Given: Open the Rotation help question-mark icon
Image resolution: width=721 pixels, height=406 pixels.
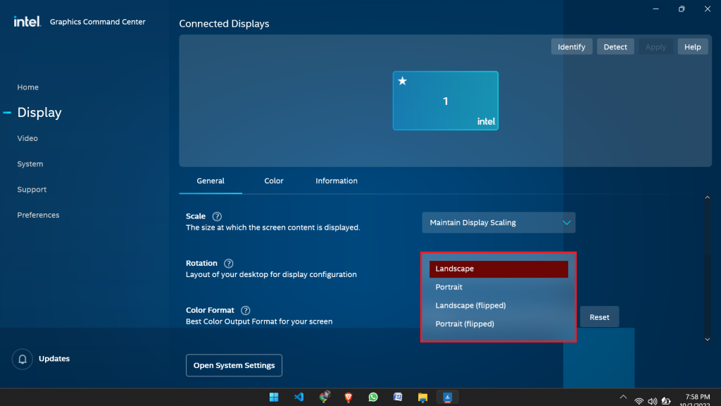Looking at the screenshot, I should [x=229, y=264].
